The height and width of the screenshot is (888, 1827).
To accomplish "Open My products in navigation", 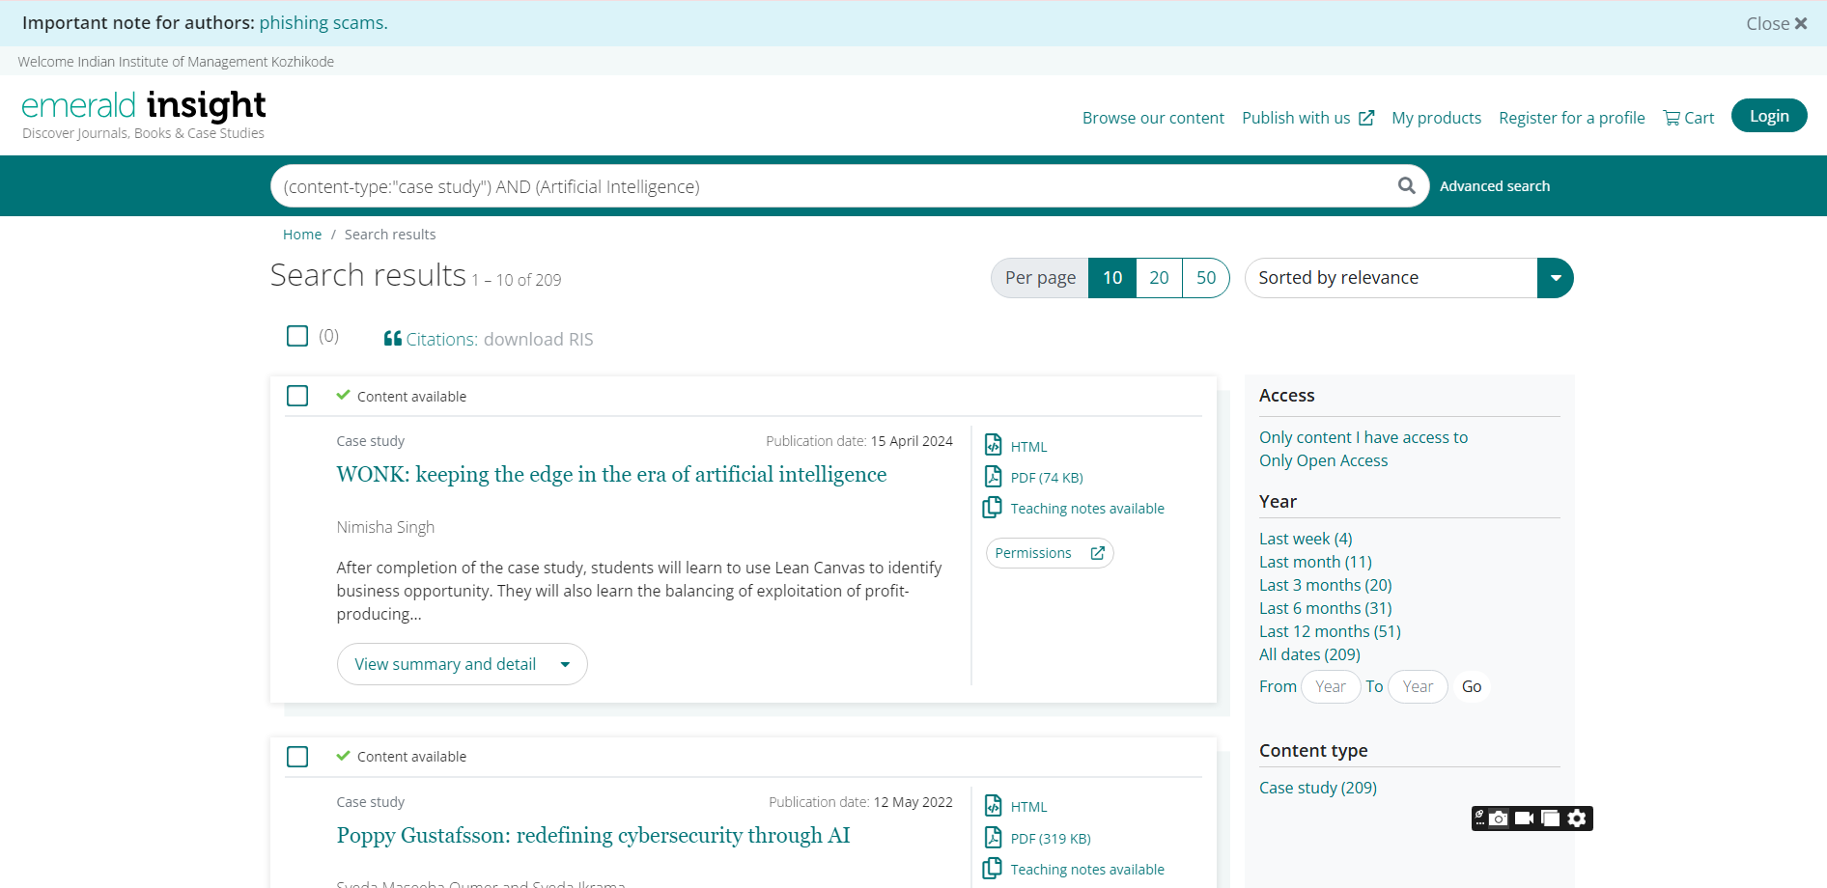I will click(x=1436, y=118).
